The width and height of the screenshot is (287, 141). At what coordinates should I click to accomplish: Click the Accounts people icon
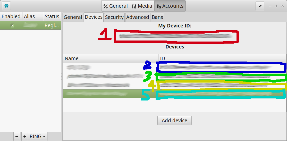tap(159, 6)
